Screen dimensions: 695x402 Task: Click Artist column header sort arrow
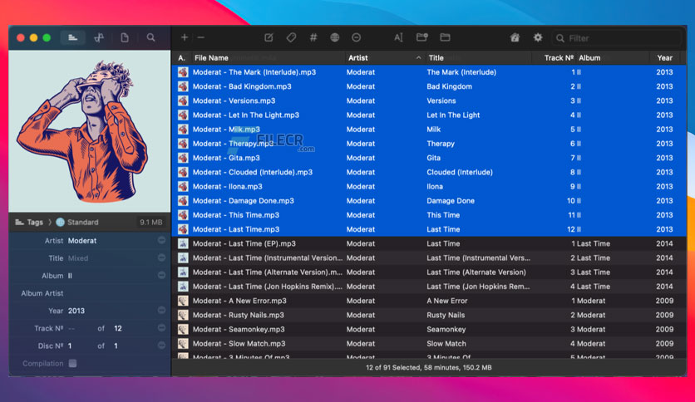pos(418,57)
